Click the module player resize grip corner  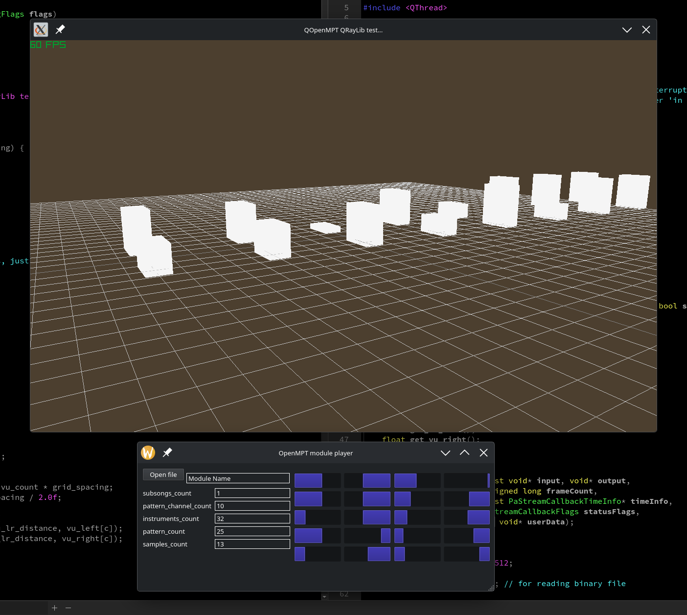(491, 588)
